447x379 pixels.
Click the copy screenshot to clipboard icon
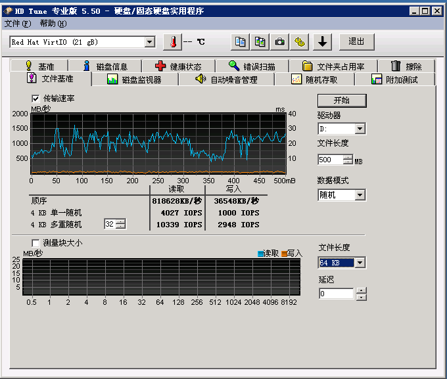tap(260, 41)
